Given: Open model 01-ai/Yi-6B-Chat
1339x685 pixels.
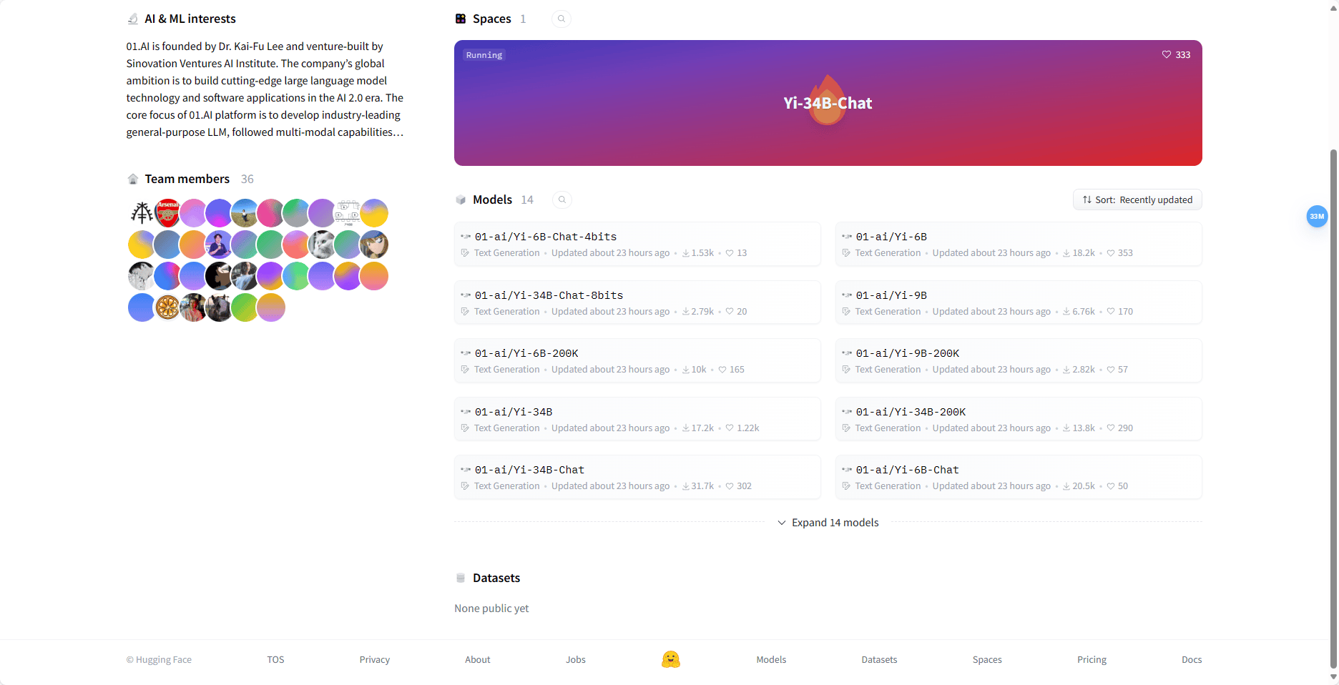Looking at the screenshot, I should coord(1019,477).
